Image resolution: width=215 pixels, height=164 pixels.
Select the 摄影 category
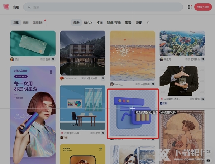coord(128,23)
